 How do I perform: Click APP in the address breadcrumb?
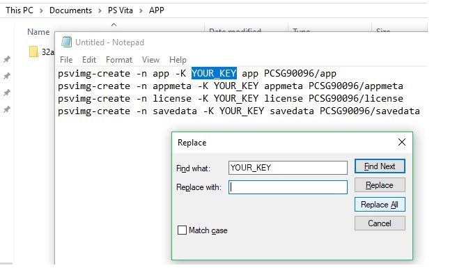click(x=157, y=10)
